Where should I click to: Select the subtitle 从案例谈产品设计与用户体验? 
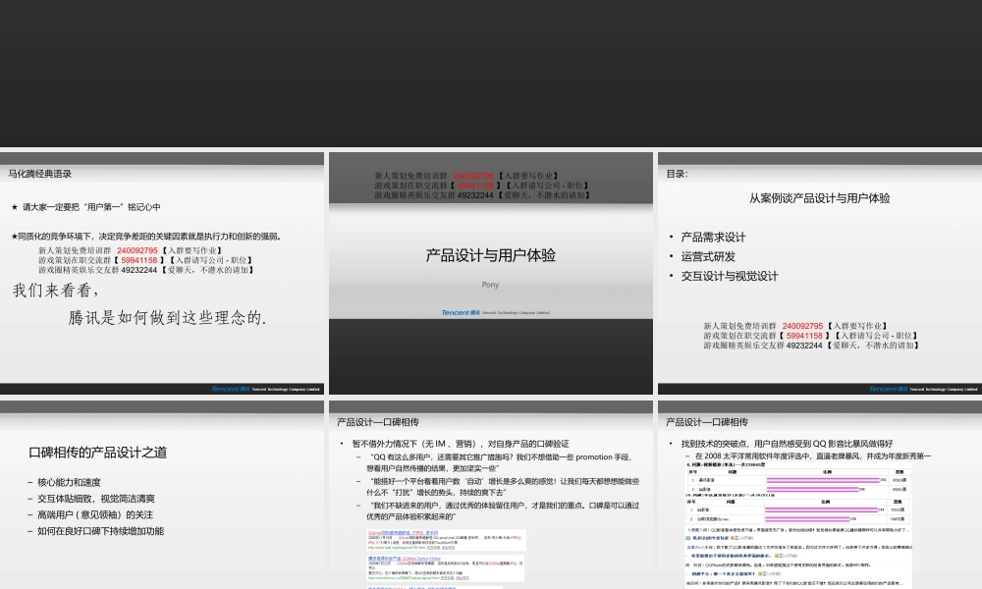point(819,198)
